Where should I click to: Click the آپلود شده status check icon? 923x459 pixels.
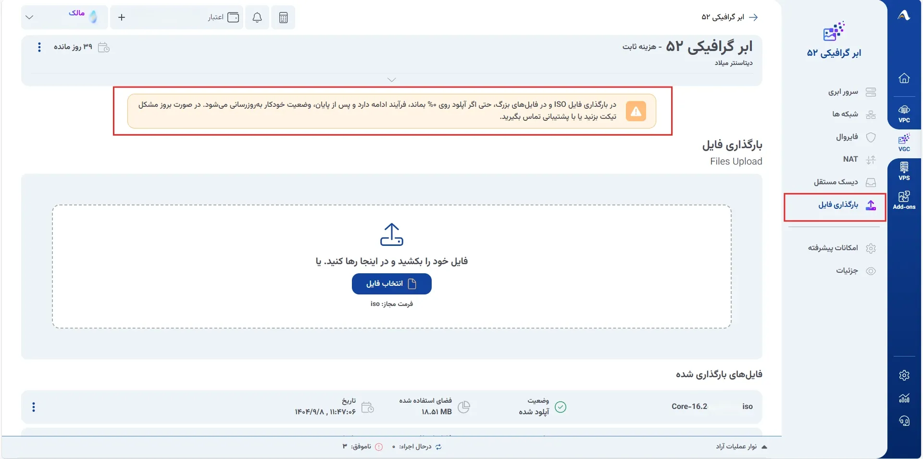click(x=561, y=407)
